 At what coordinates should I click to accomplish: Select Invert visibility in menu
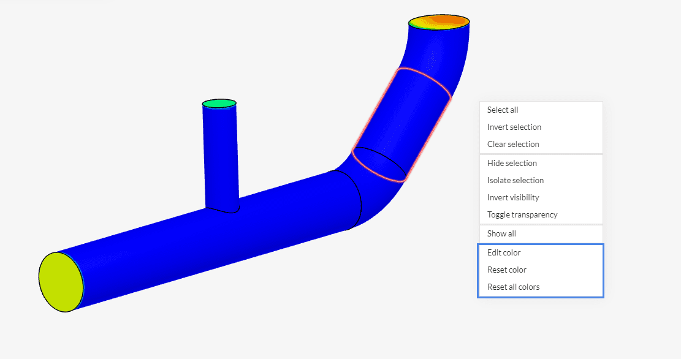point(513,198)
